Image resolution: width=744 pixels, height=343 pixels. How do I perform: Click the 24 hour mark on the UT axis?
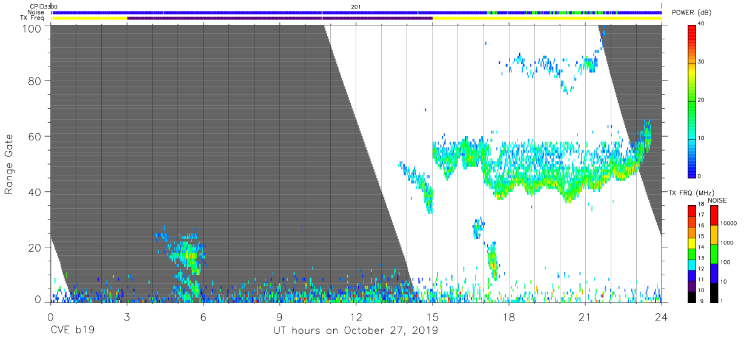661,316
